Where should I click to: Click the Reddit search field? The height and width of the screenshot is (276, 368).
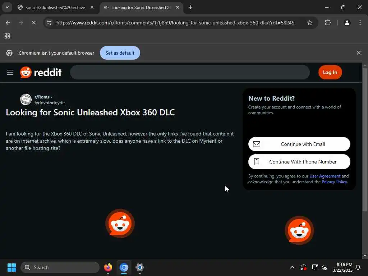click(x=190, y=72)
